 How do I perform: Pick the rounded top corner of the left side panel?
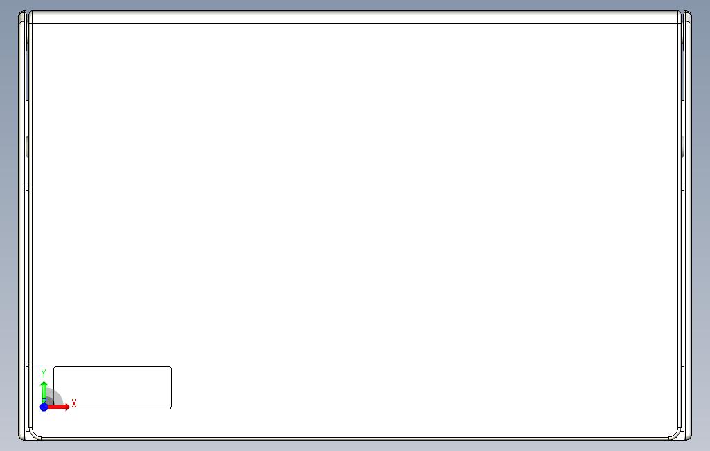(x=22, y=14)
